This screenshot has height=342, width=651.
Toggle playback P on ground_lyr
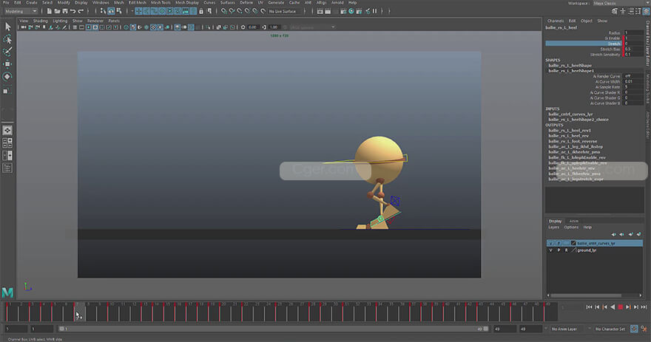click(559, 250)
